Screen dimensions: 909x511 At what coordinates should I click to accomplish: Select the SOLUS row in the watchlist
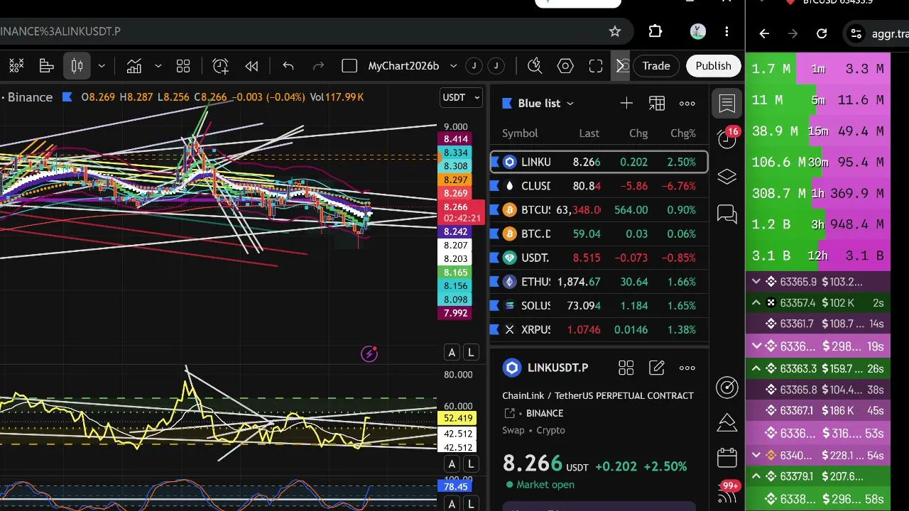pyautogui.click(x=599, y=306)
